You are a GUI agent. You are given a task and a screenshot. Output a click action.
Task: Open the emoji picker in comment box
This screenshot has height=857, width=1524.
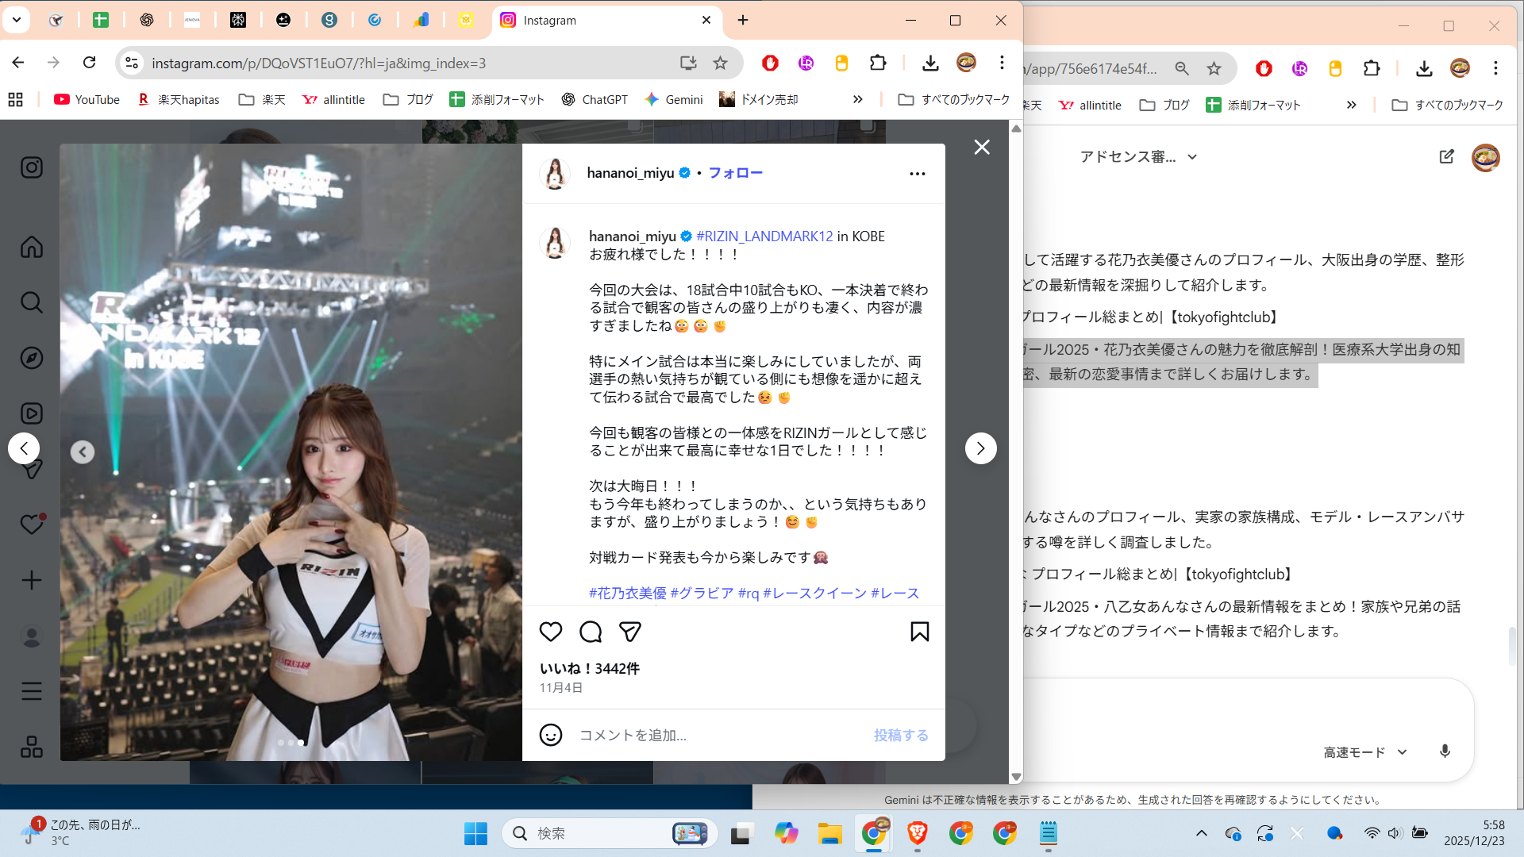pyautogui.click(x=551, y=735)
